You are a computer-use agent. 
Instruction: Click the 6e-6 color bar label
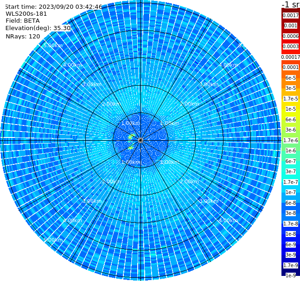click(291, 119)
